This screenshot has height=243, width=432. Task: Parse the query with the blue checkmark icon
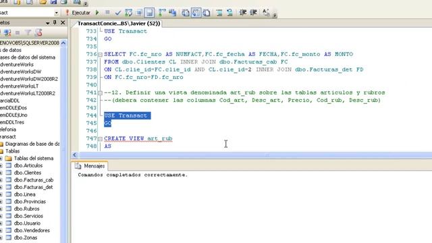coord(118,13)
